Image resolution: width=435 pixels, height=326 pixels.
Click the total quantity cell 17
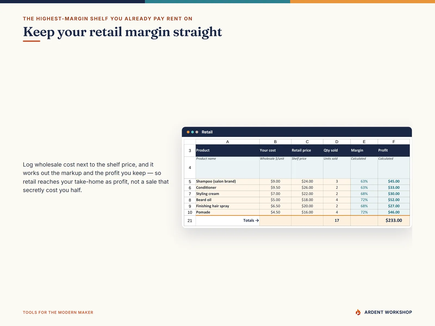pos(337,221)
